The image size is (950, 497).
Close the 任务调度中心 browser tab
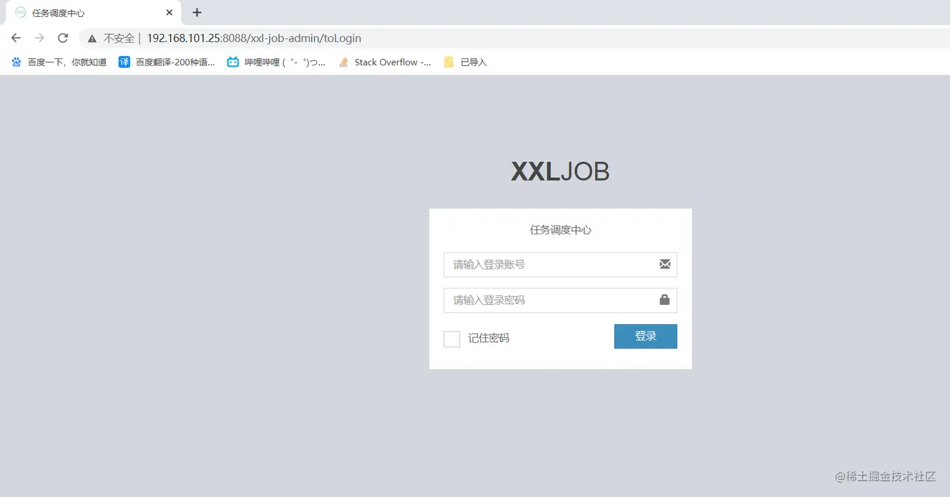(169, 13)
